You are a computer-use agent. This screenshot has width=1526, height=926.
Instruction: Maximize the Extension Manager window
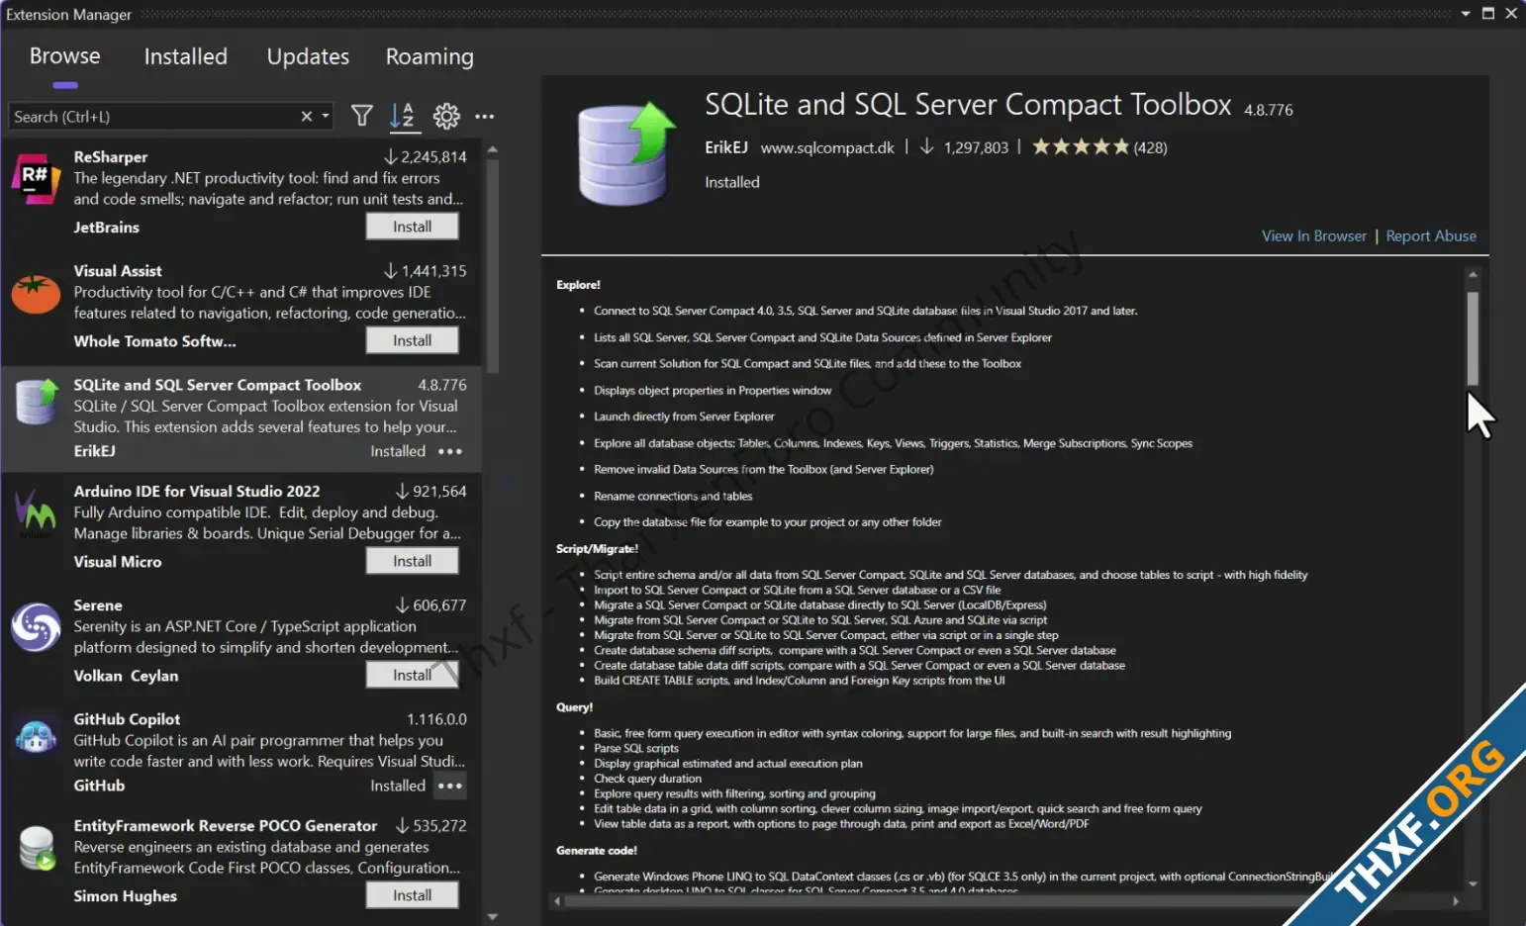point(1488,13)
